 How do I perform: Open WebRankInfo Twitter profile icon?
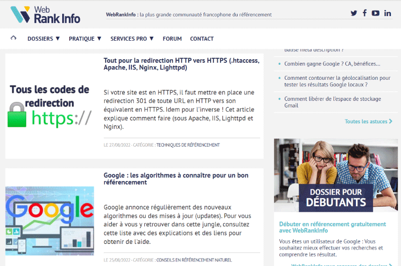tap(354, 13)
